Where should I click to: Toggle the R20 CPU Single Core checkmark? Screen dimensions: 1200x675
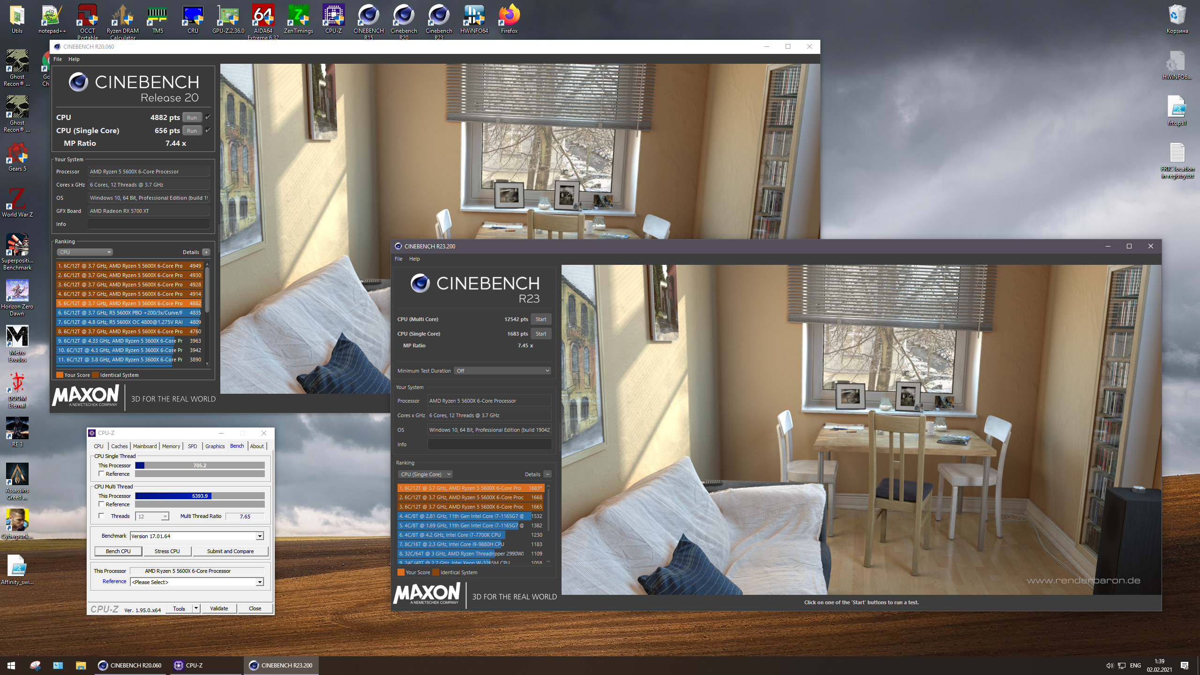208,130
